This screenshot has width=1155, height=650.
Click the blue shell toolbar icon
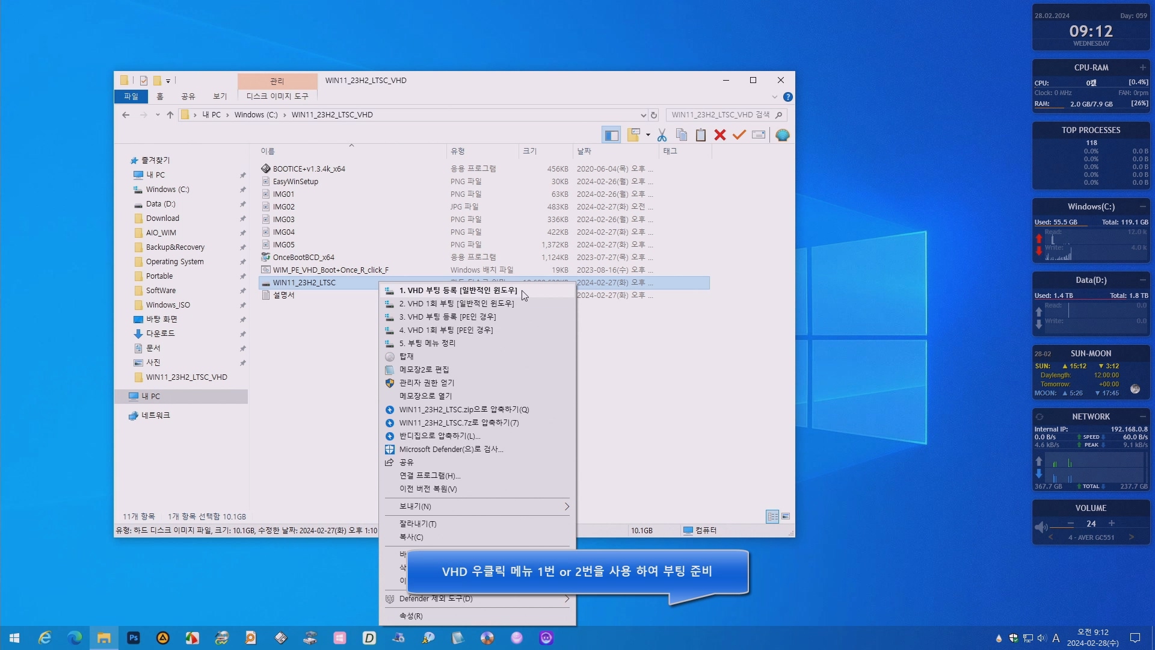[x=782, y=135]
